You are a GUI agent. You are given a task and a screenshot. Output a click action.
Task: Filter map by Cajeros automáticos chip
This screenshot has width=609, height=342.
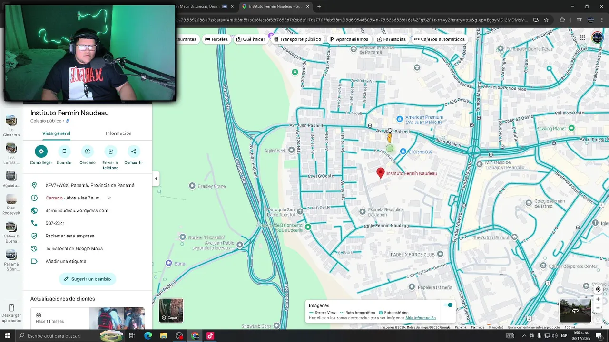[440, 39]
